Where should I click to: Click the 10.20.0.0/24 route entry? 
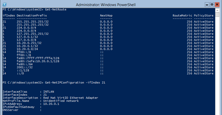coord(27,49)
